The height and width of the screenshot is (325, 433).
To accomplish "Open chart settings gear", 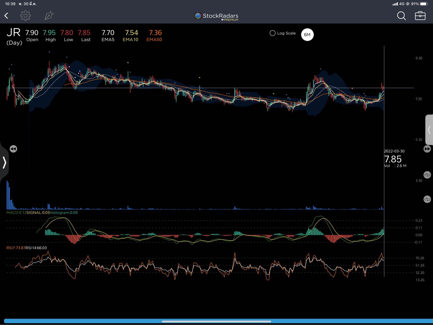I will click(25, 16).
